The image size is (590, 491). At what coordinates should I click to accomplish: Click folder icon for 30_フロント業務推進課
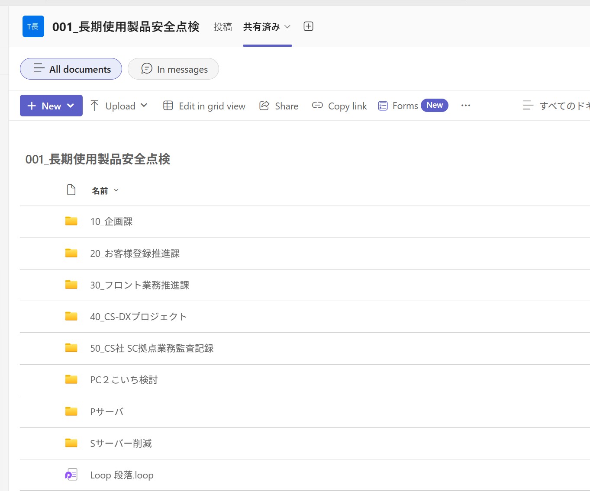[x=71, y=285]
